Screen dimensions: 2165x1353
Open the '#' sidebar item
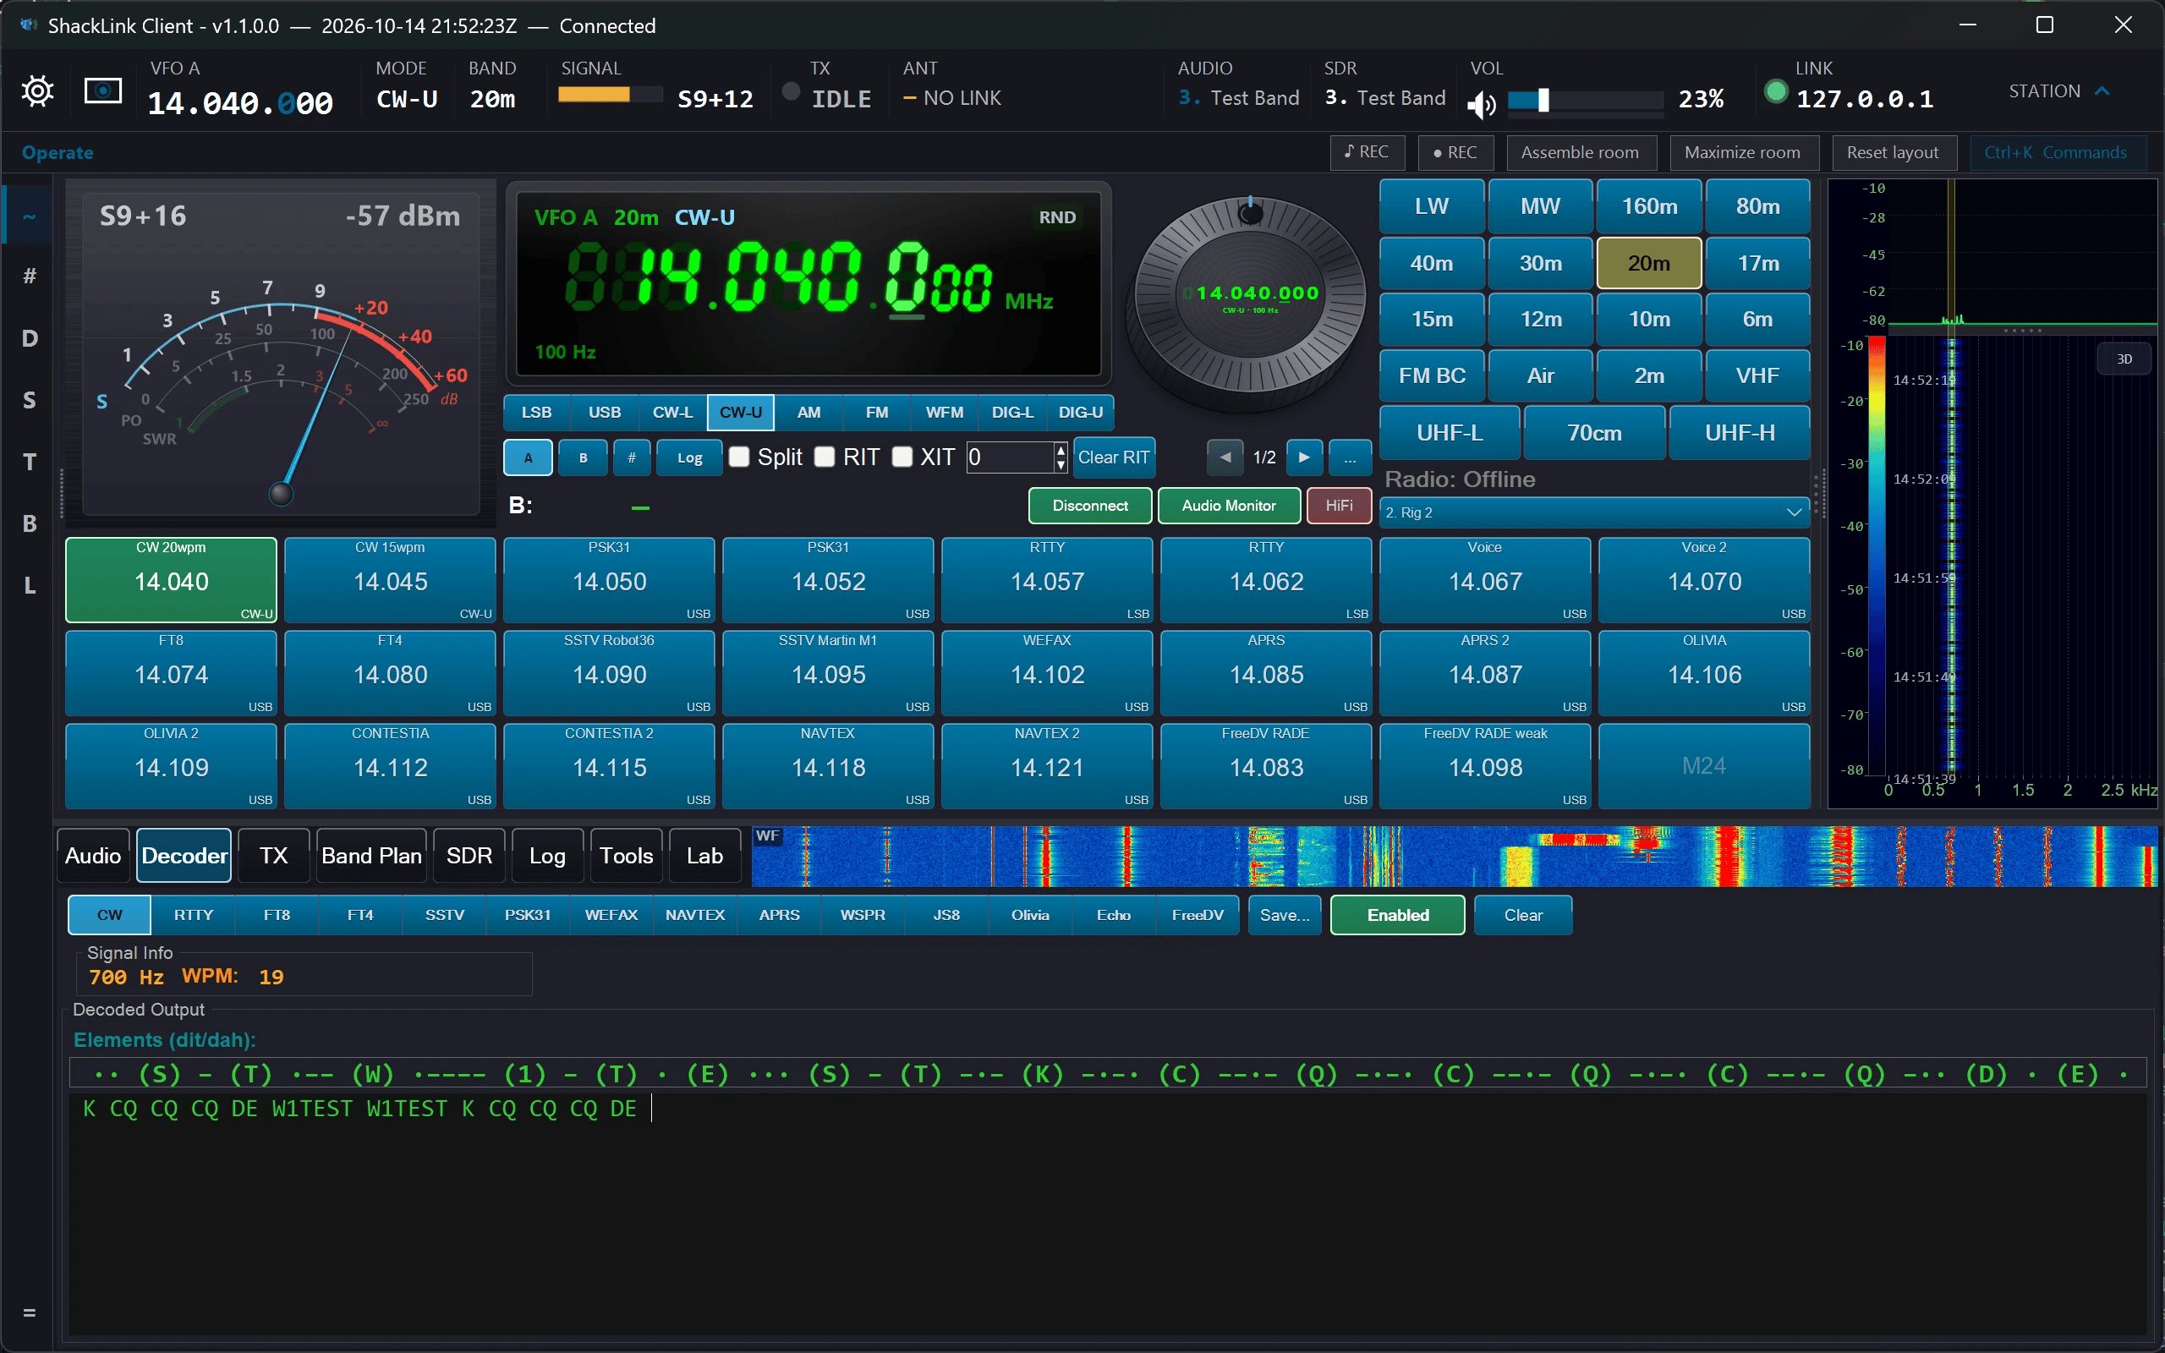[30, 276]
